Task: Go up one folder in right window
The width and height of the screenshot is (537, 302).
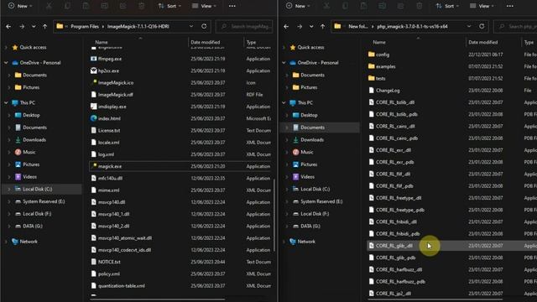Action: pyautogui.click(x=322, y=26)
